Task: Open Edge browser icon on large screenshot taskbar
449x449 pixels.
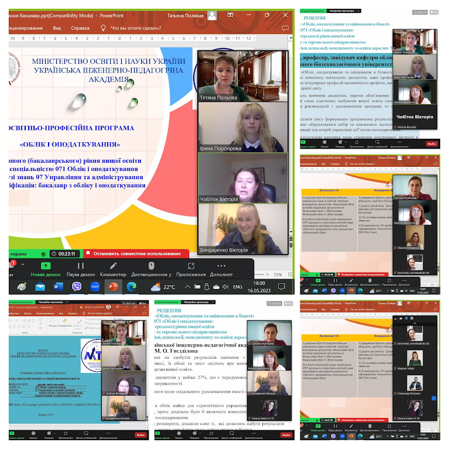Action: pyautogui.click(x=132, y=287)
